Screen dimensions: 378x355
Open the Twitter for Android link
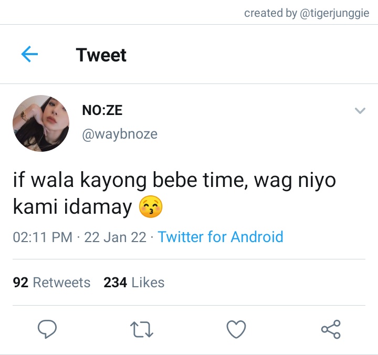pyautogui.click(x=220, y=237)
